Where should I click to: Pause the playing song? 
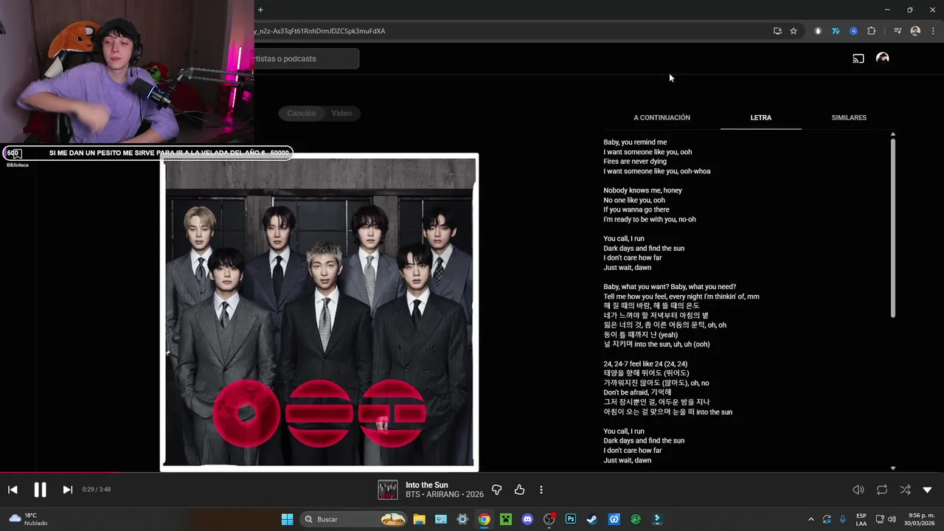40,490
